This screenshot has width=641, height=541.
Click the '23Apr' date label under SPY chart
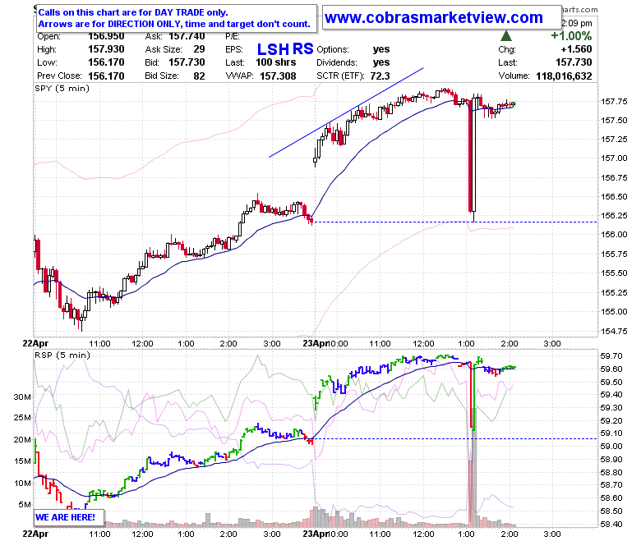point(316,343)
